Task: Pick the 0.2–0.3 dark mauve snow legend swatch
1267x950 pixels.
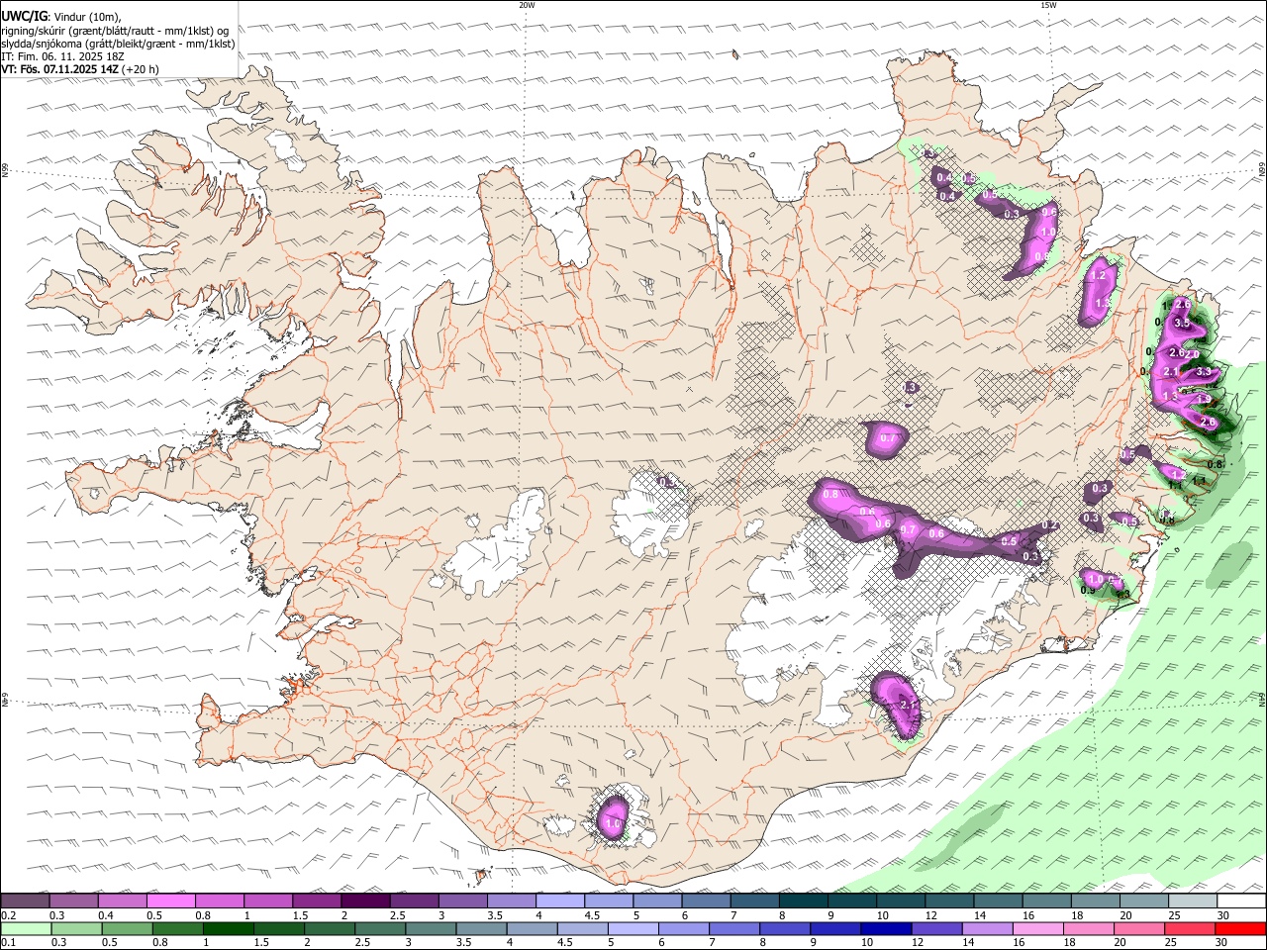Action: (x=25, y=902)
